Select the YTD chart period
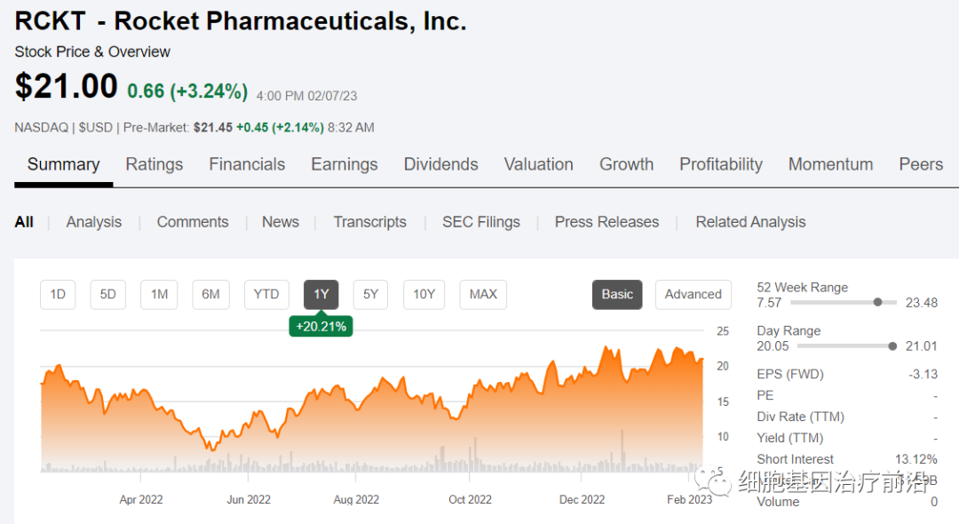 (x=266, y=294)
